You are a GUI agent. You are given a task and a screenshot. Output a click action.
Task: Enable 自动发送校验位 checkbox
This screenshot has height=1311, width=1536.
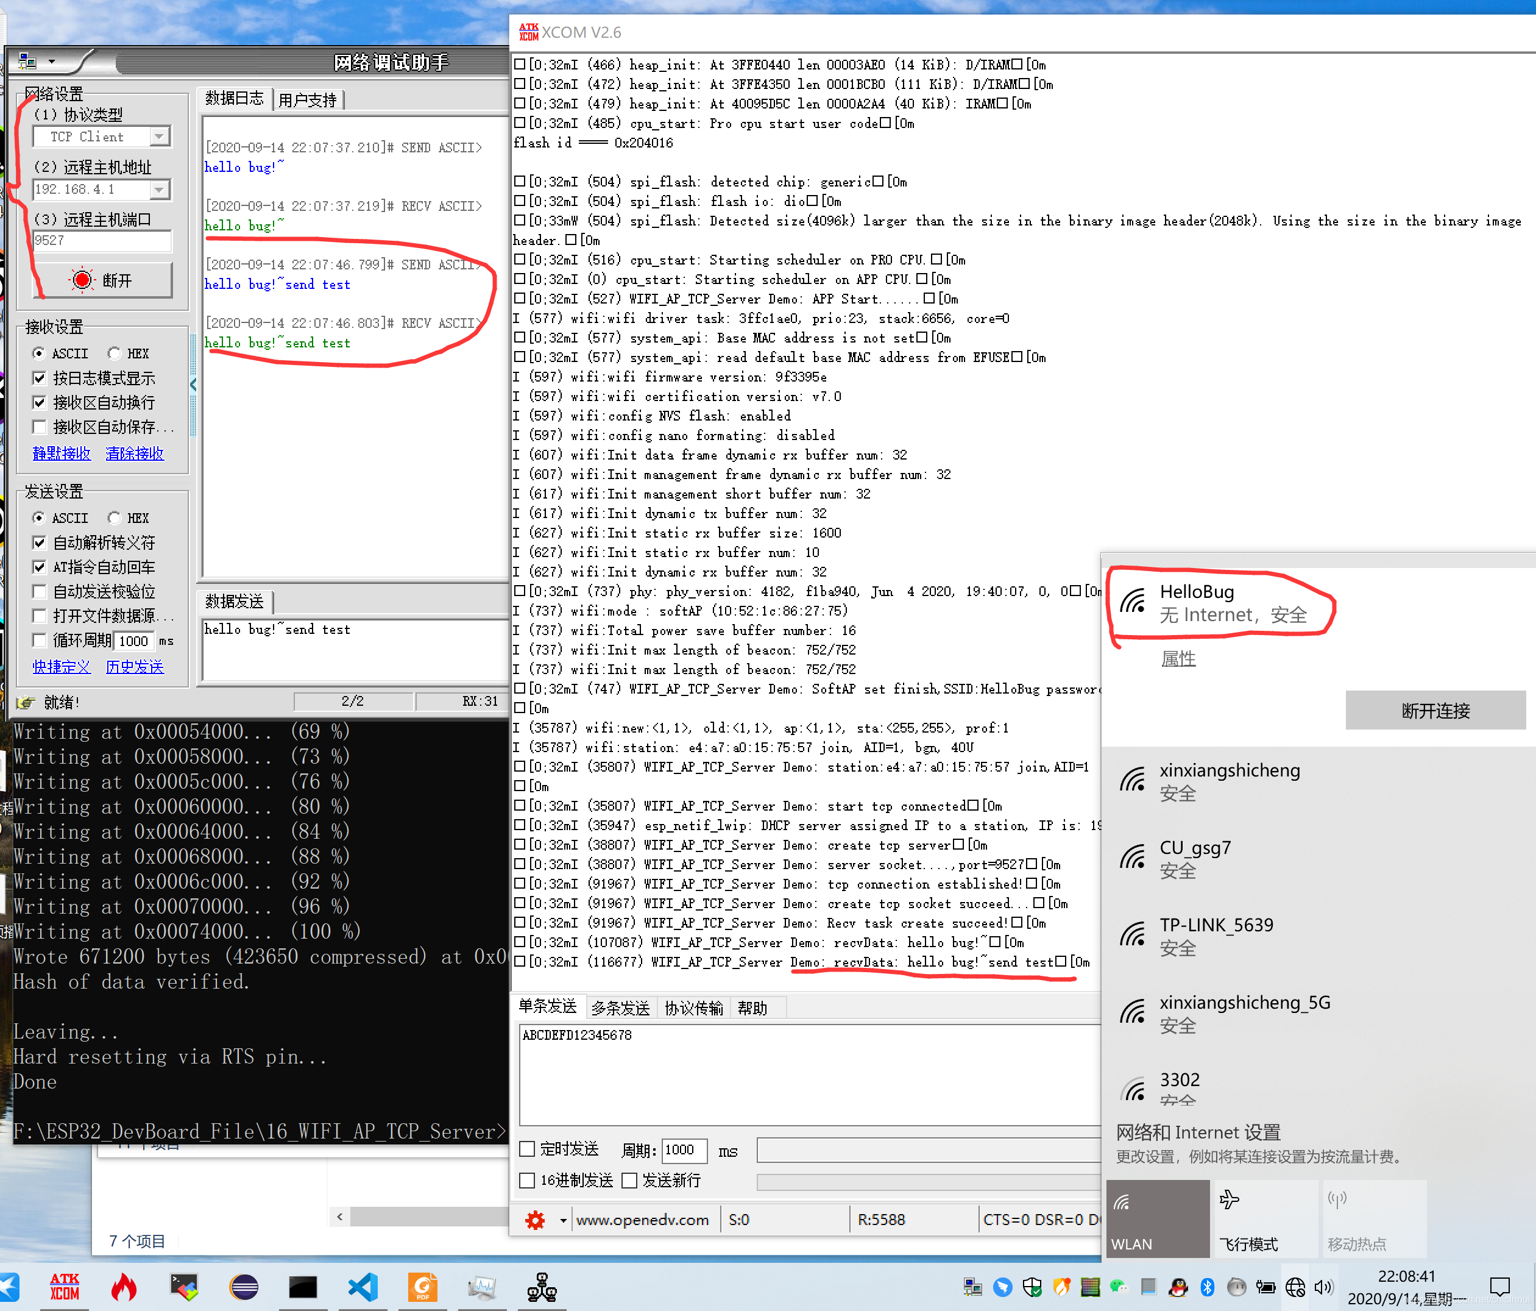(39, 592)
